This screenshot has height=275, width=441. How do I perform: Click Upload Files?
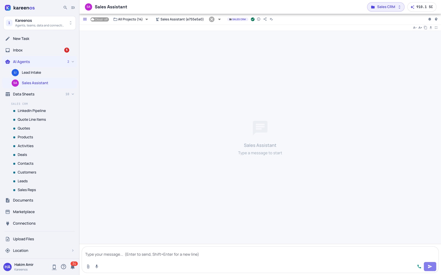tap(40, 239)
